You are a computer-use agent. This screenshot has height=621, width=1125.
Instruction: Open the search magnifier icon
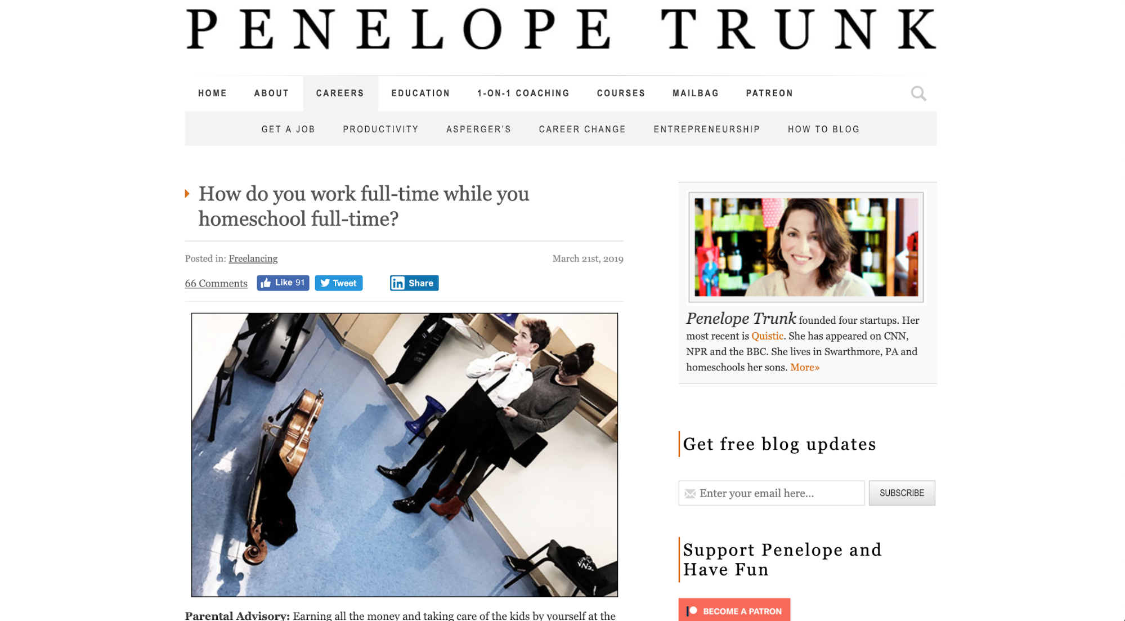918,93
